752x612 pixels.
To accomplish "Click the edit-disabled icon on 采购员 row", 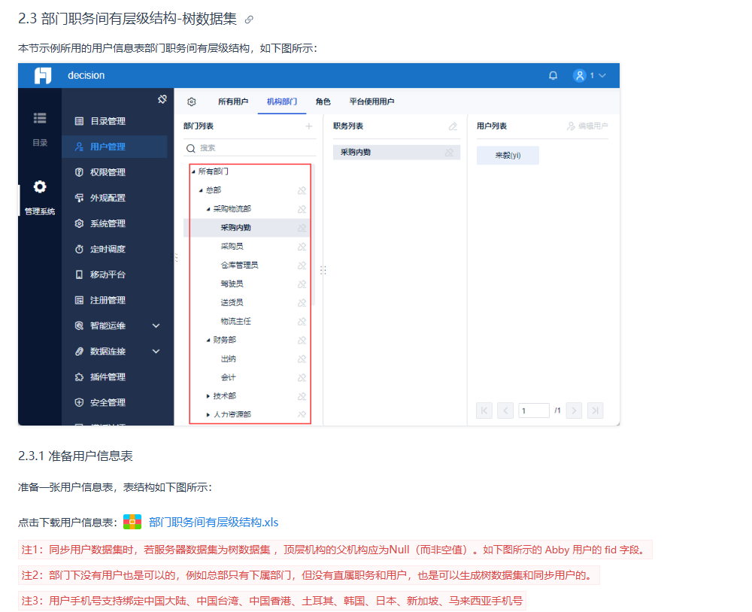I will (x=302, y=247).
